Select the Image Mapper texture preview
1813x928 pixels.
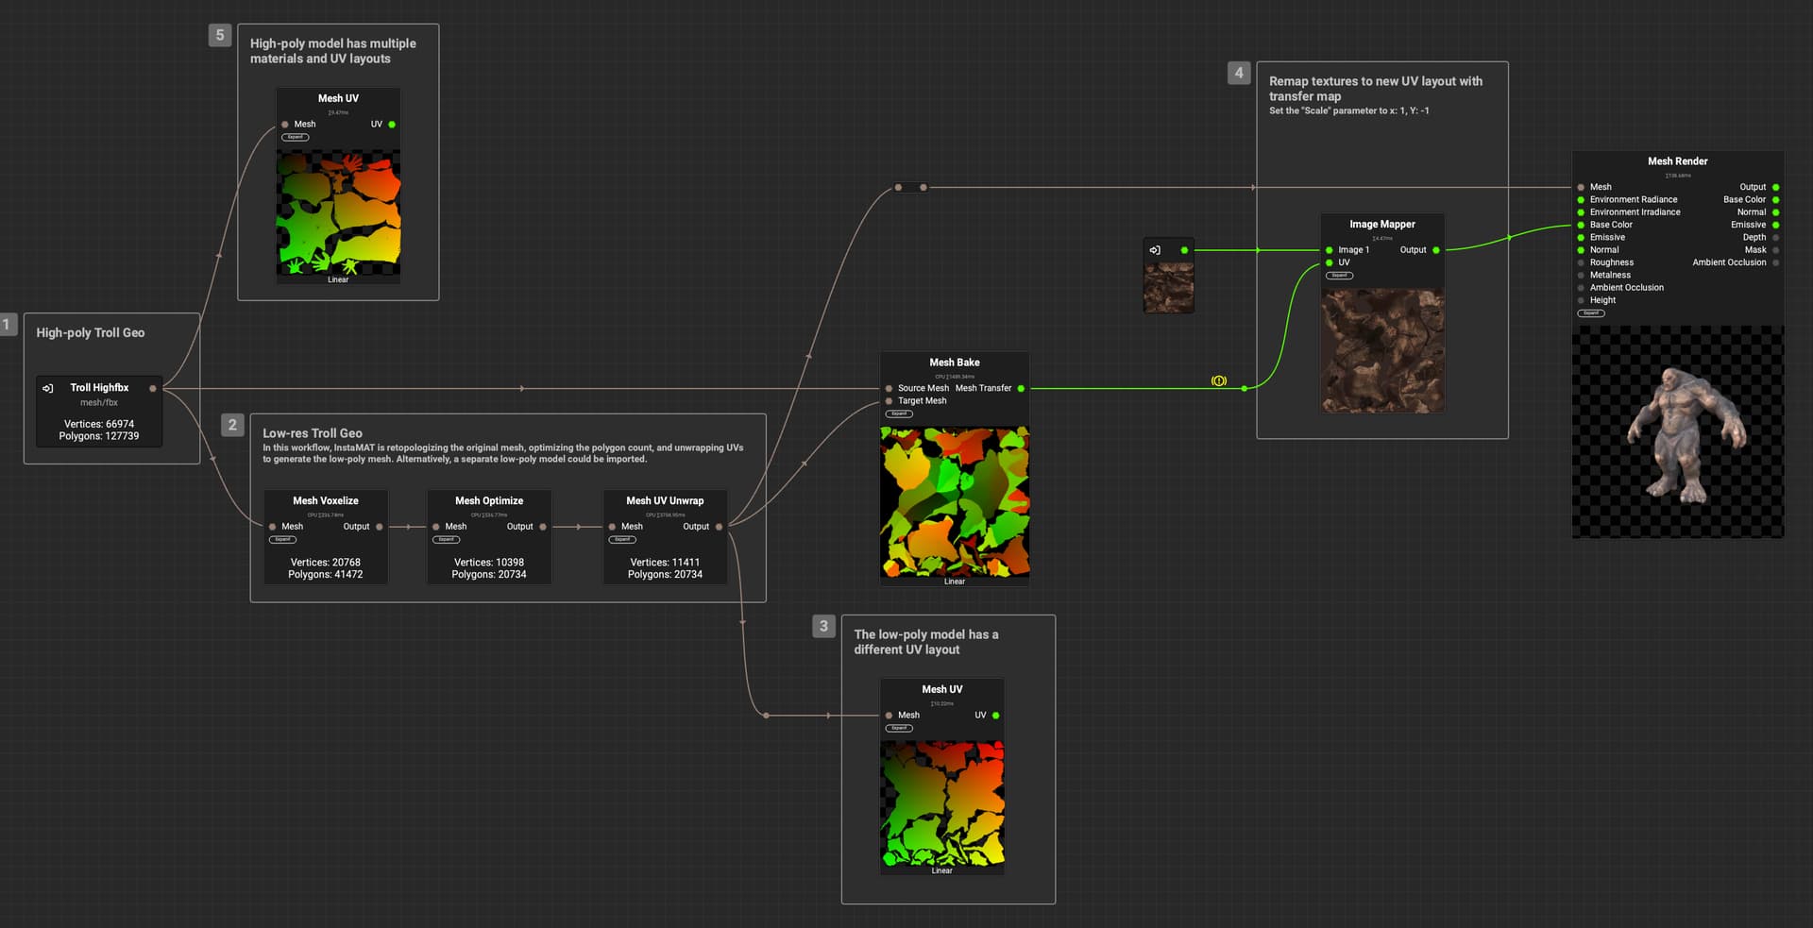(x=1381, y=351)
